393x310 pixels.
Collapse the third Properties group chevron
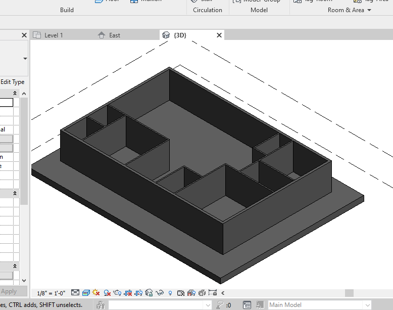15,266
